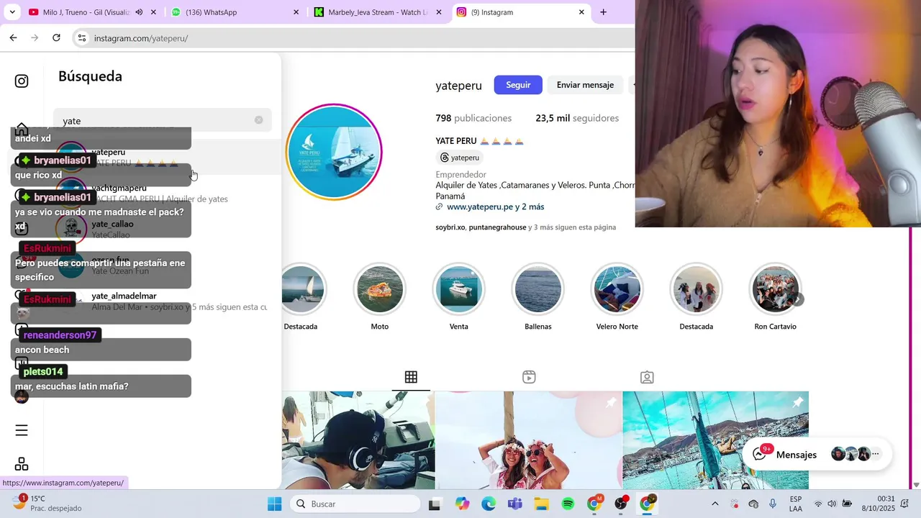
Task: Close the Marbely_leva Stream tab
Action: pyautogui.click(x=438, y=12)
